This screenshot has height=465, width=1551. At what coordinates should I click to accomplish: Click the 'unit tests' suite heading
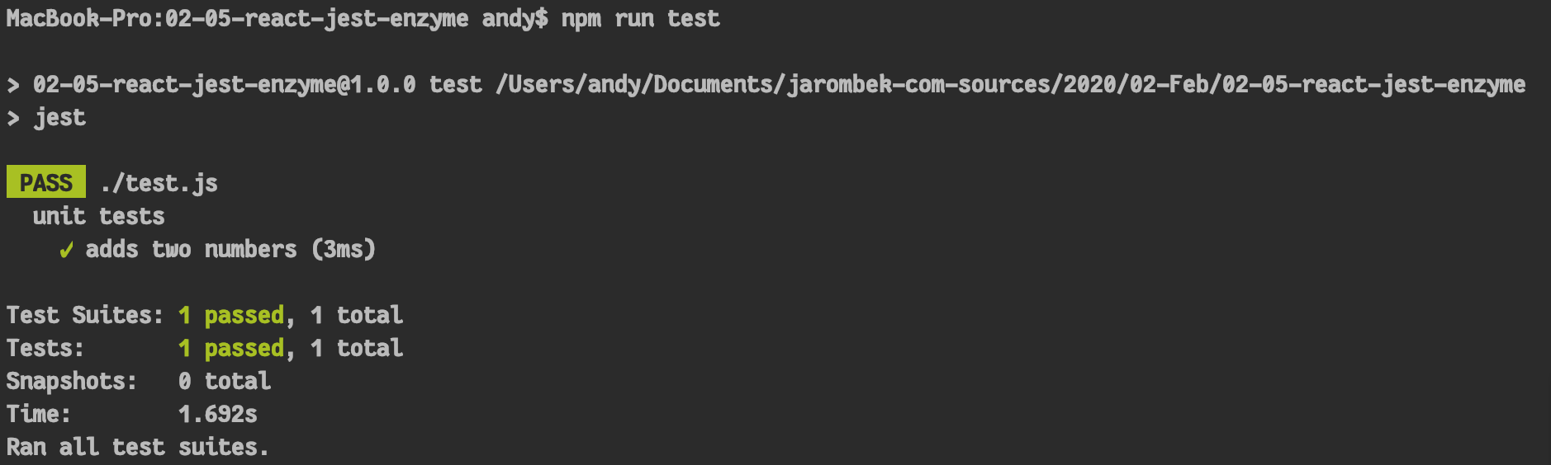pos(99,216)
